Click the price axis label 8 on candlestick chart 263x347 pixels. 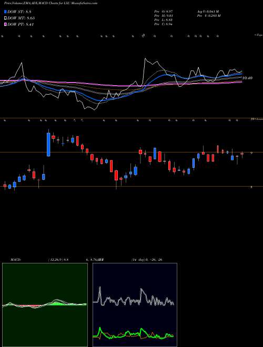pyautogui.click(x=251, y=187)
